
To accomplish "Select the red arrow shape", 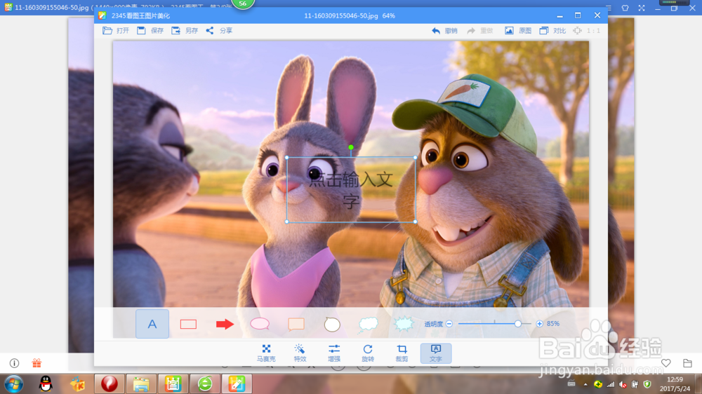I will 225,324.
